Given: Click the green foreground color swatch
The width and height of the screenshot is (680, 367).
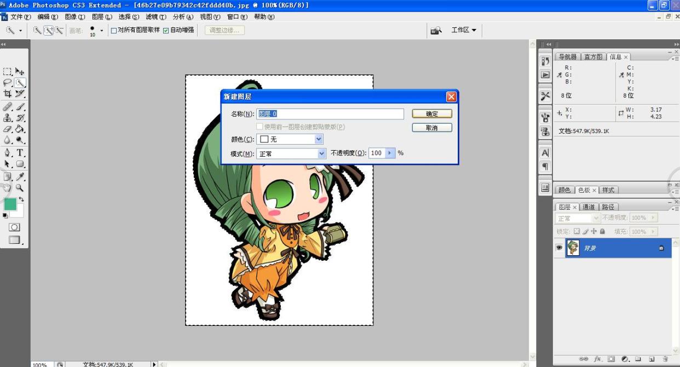Looking at the screenshot, I should coord(10,204).
